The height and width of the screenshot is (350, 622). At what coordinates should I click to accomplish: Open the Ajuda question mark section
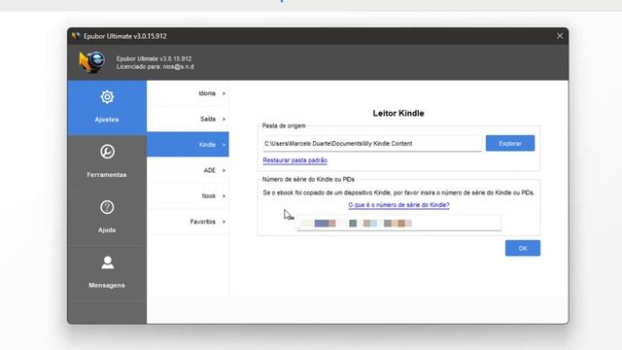pos(107,218)
